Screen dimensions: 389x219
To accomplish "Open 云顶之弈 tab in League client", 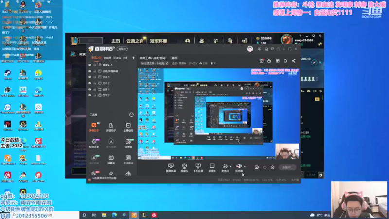I will [x=135, y=41].
